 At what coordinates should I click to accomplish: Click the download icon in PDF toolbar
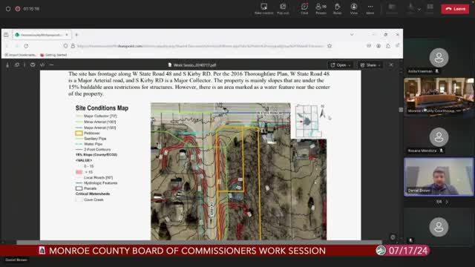pyautogui.click(x=7, y=65)
